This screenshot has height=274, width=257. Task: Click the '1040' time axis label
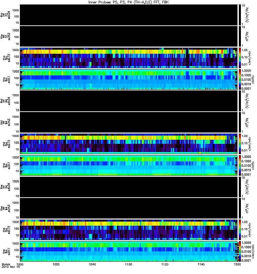pyautogui.click(x=92, y=264)
